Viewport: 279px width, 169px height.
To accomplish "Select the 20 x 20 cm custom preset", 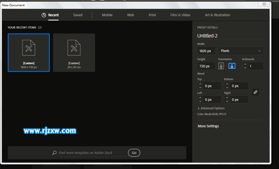I will click(74, 52).
